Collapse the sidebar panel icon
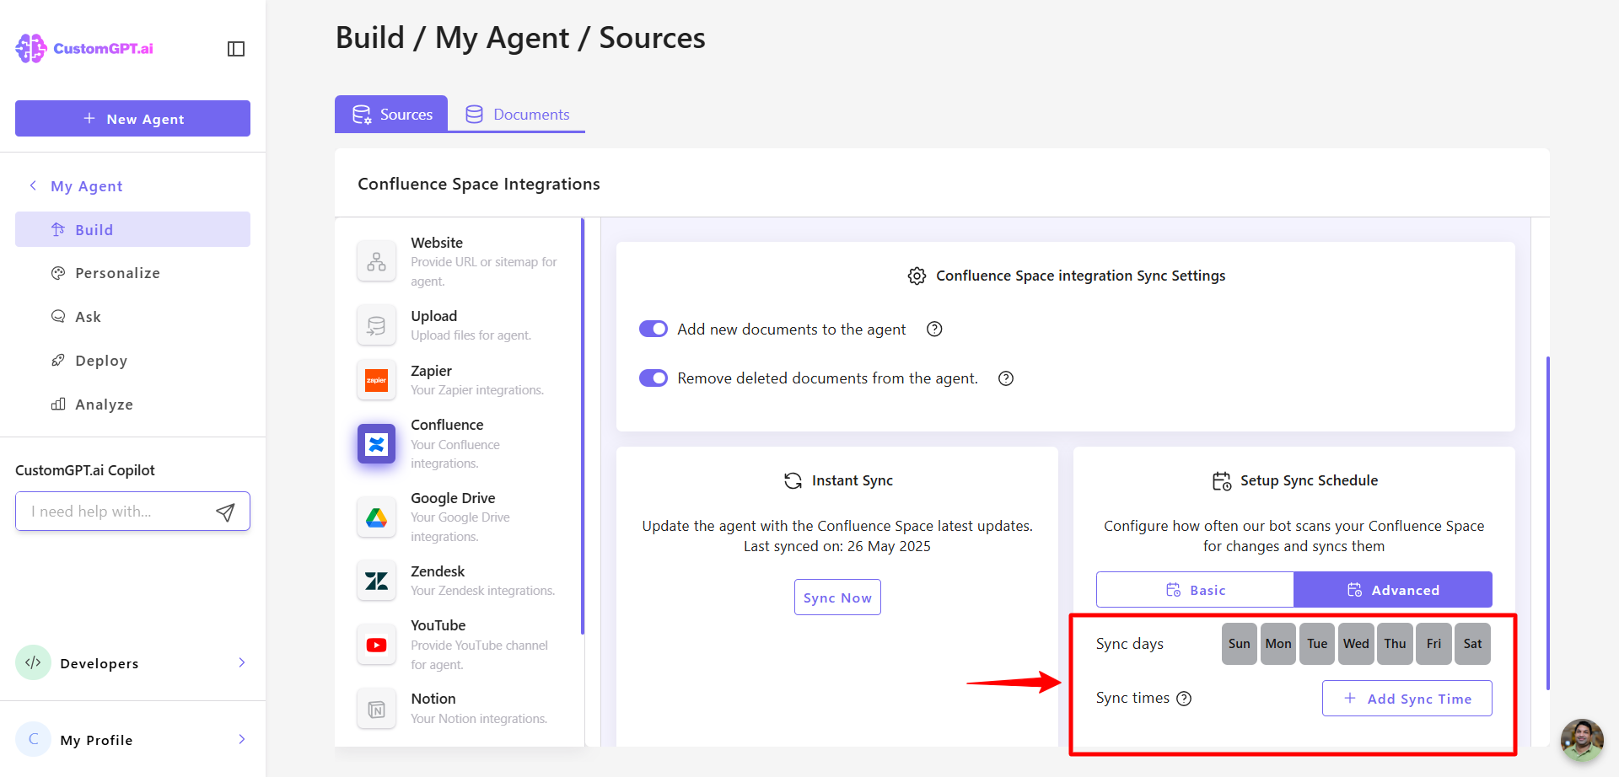Screen dimensions: 1619x777 pyautogui.click(x=236, y=49)
